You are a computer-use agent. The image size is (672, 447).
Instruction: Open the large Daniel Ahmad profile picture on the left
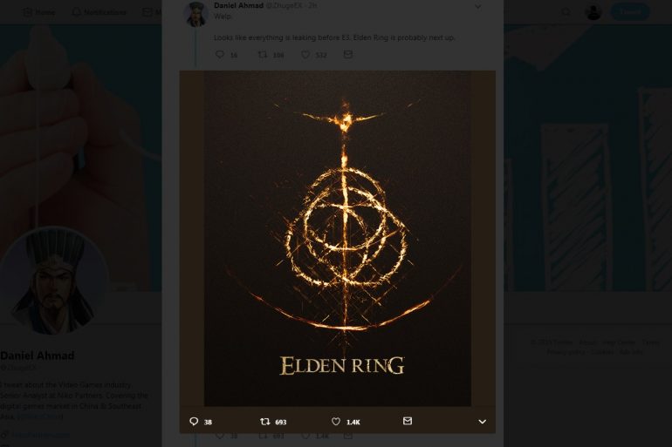(53, 281)
